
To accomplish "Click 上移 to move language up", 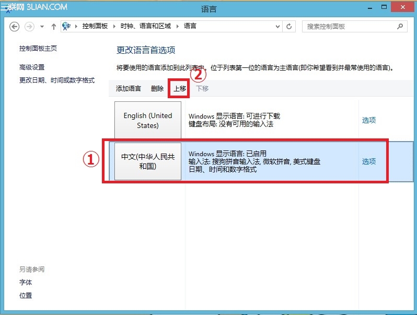I will (180, 88).
